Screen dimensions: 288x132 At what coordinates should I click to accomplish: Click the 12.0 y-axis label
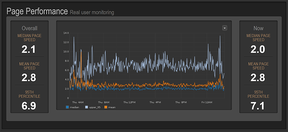click(x=66, y=42)
